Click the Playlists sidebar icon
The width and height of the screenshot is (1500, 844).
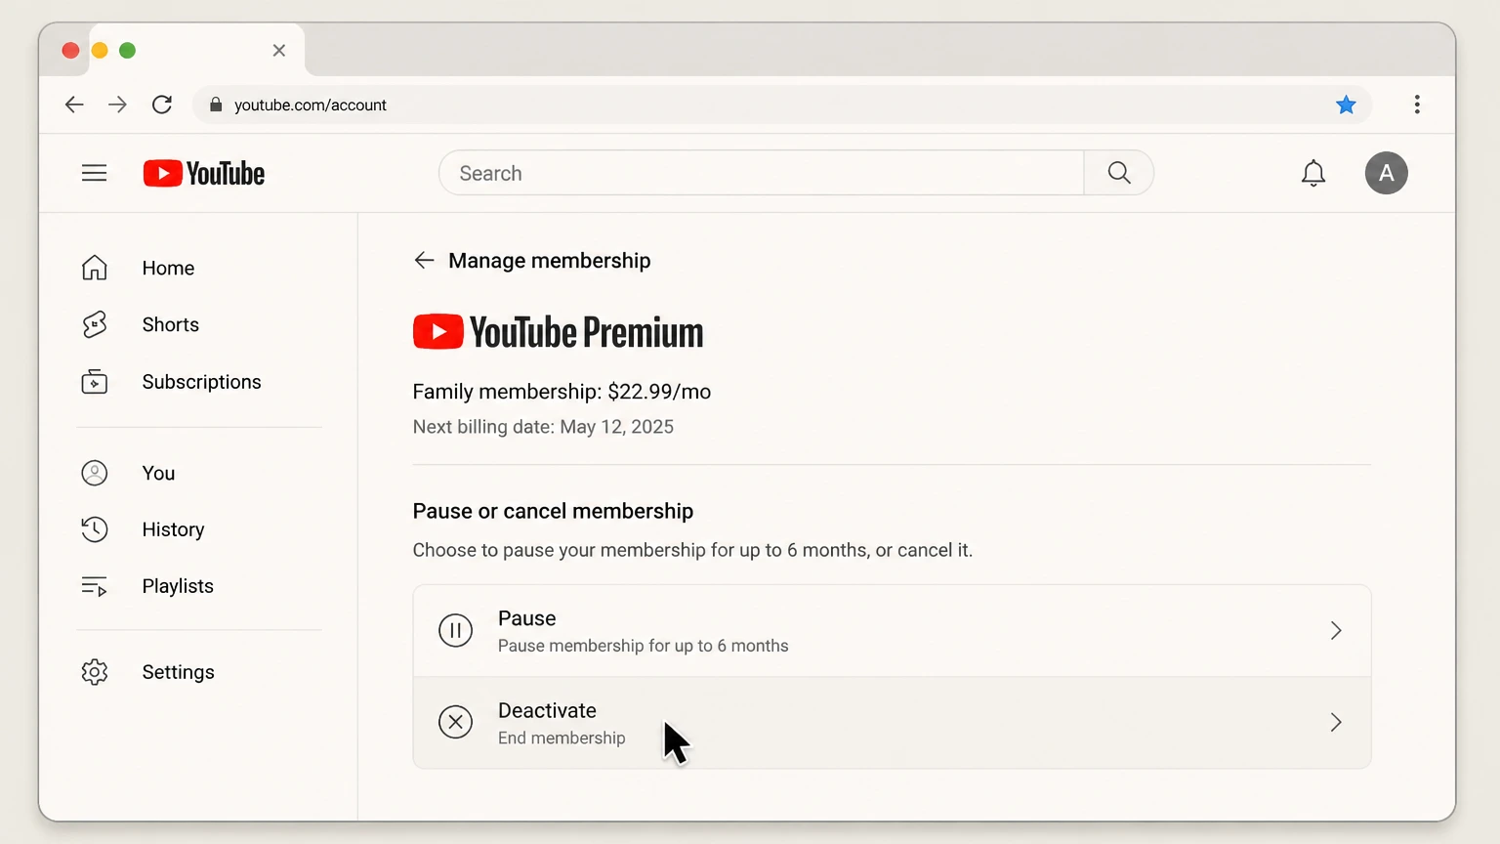[95, 586]
